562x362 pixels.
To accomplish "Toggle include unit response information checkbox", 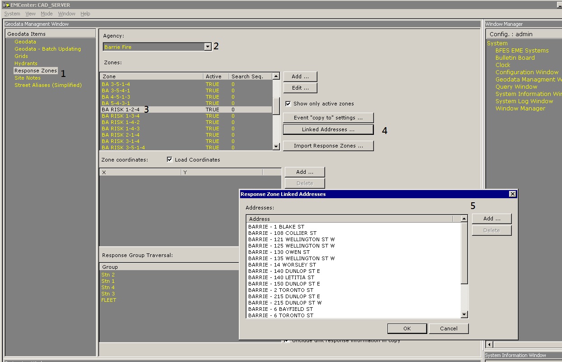I will (287, 341).
